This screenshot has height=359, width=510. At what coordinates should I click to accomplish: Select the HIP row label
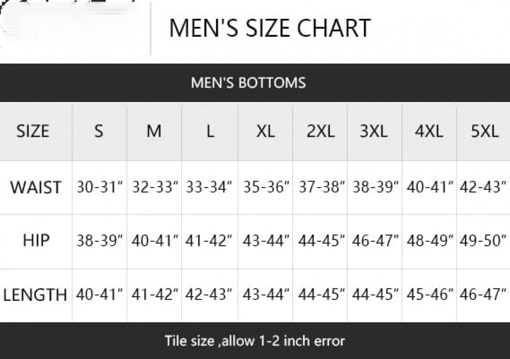(36, 240)
